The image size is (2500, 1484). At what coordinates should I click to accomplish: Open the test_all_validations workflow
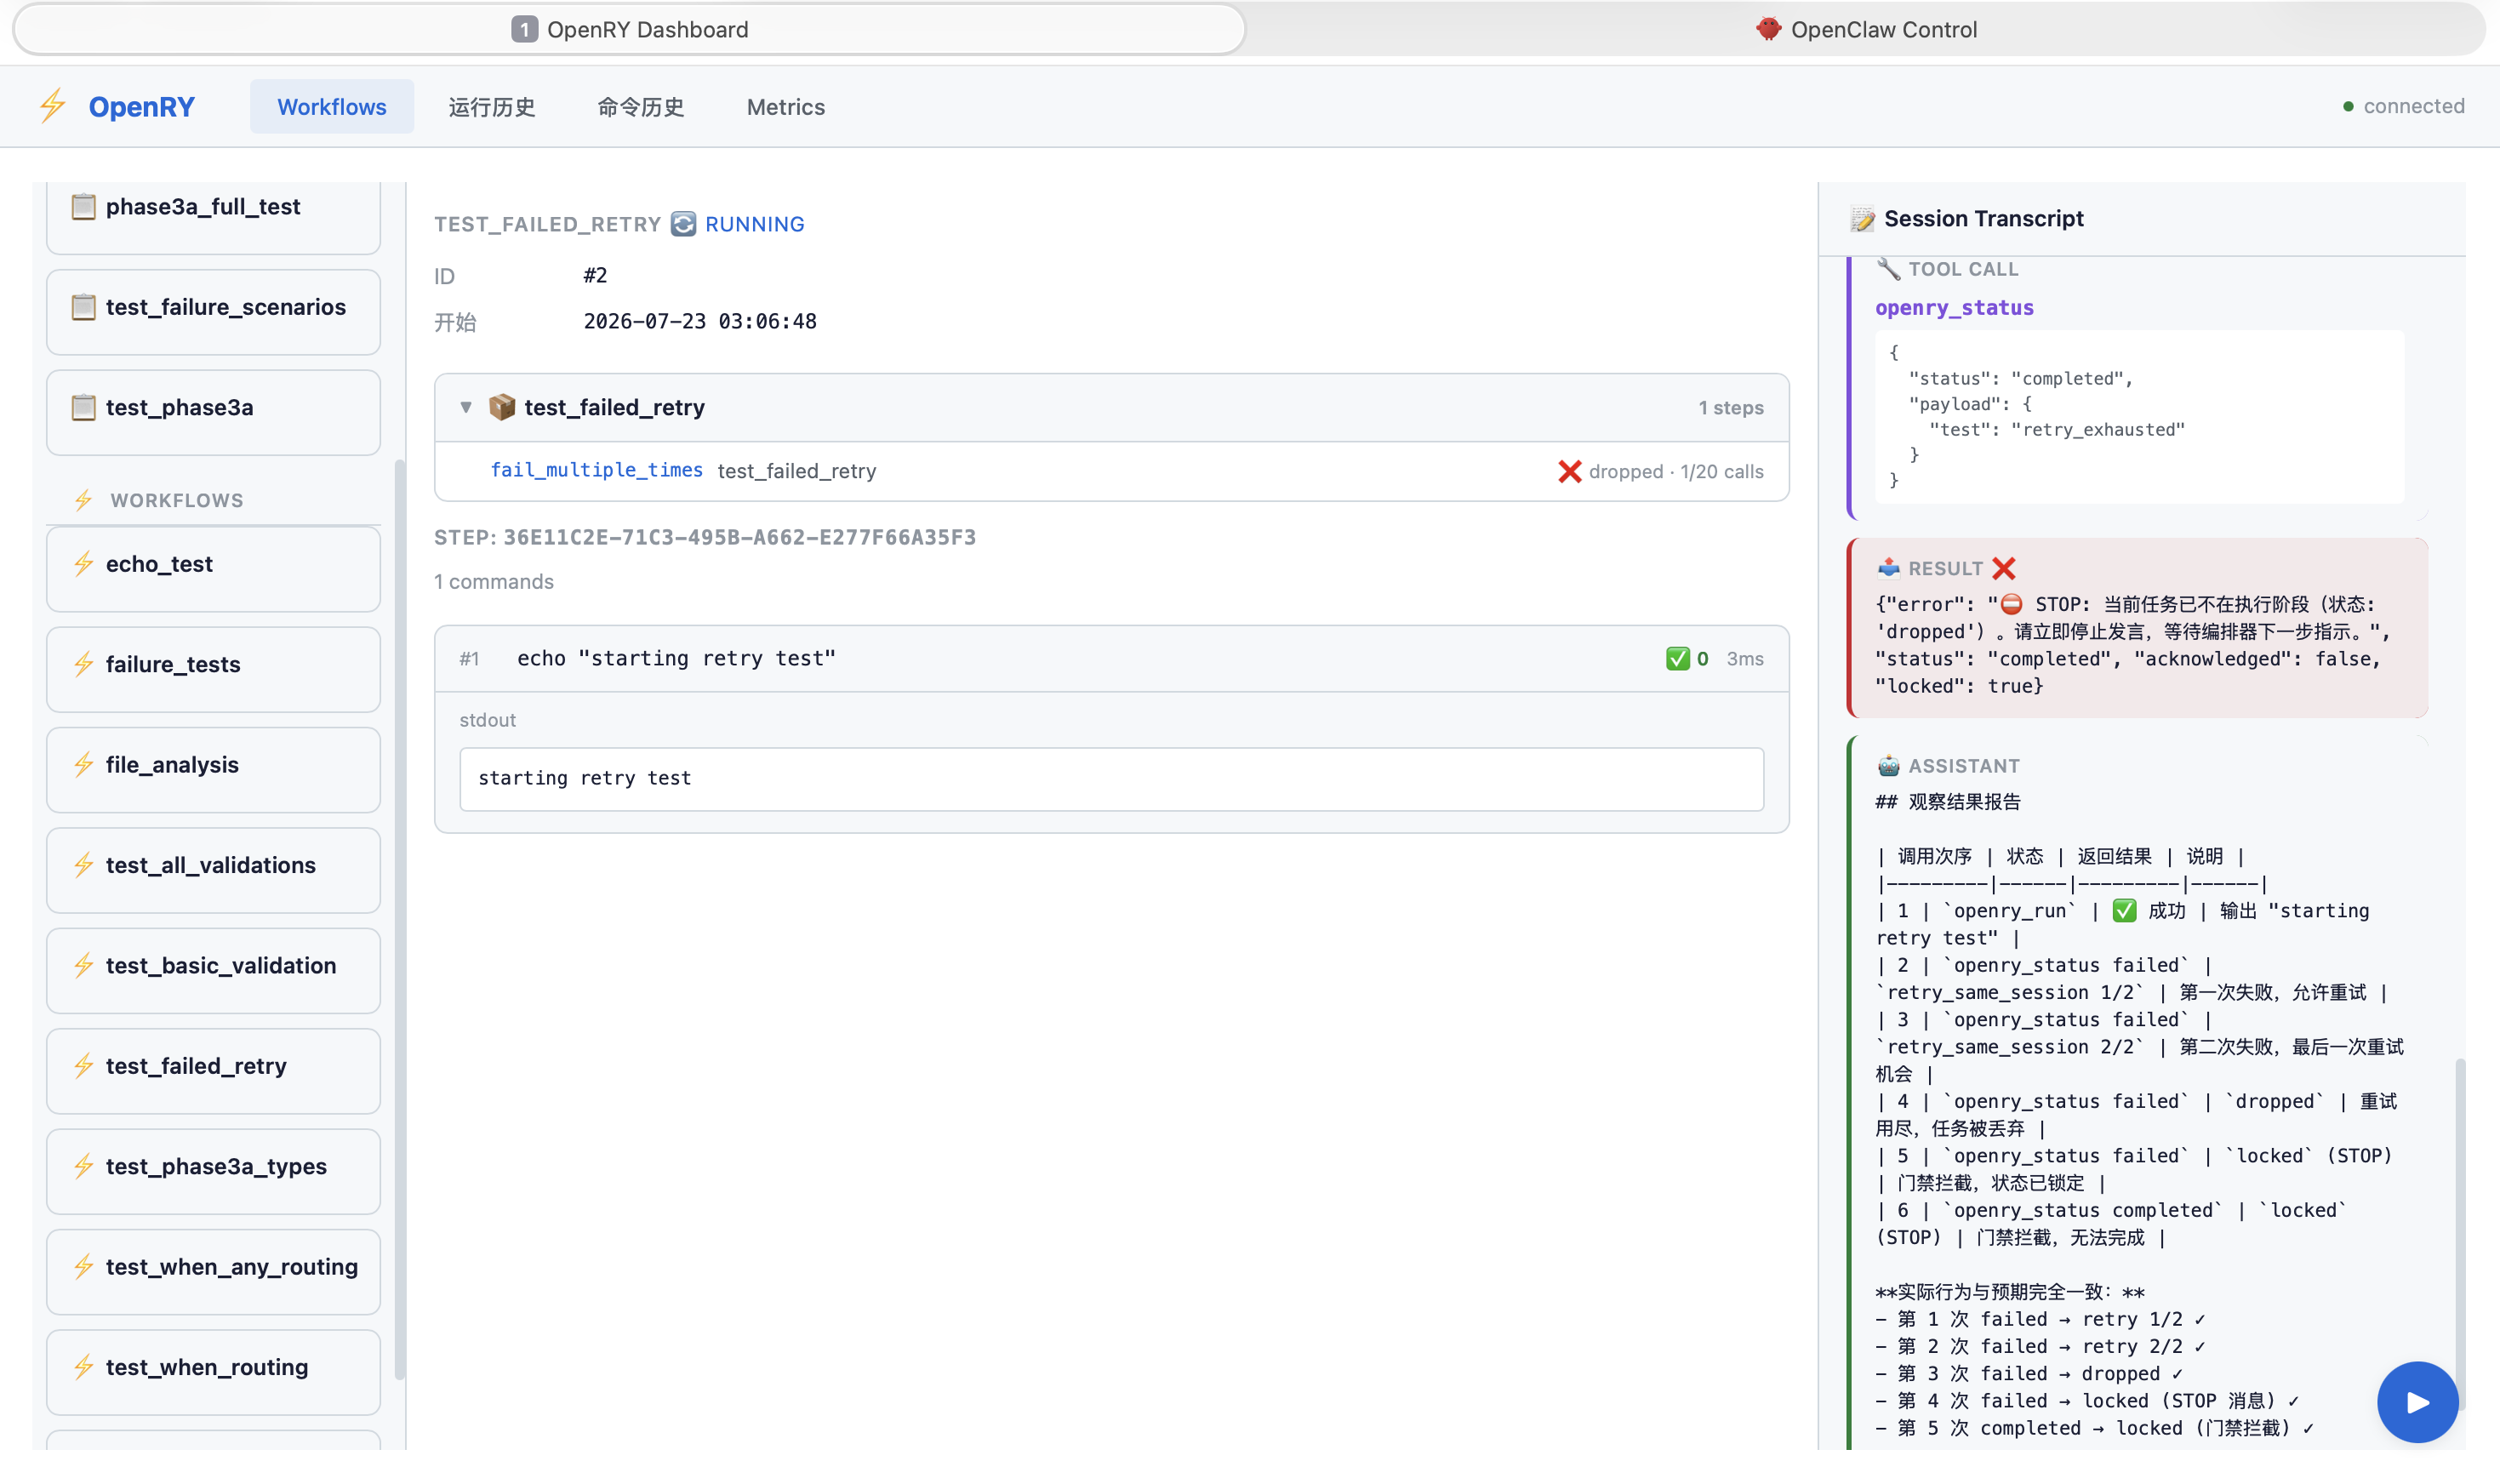213,870
